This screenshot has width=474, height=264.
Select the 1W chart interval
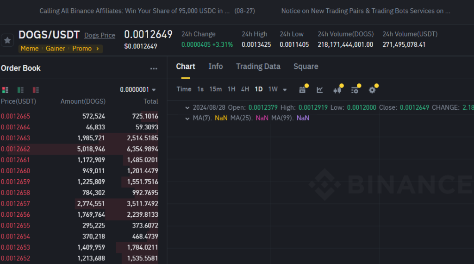click(x=273, y=89)
